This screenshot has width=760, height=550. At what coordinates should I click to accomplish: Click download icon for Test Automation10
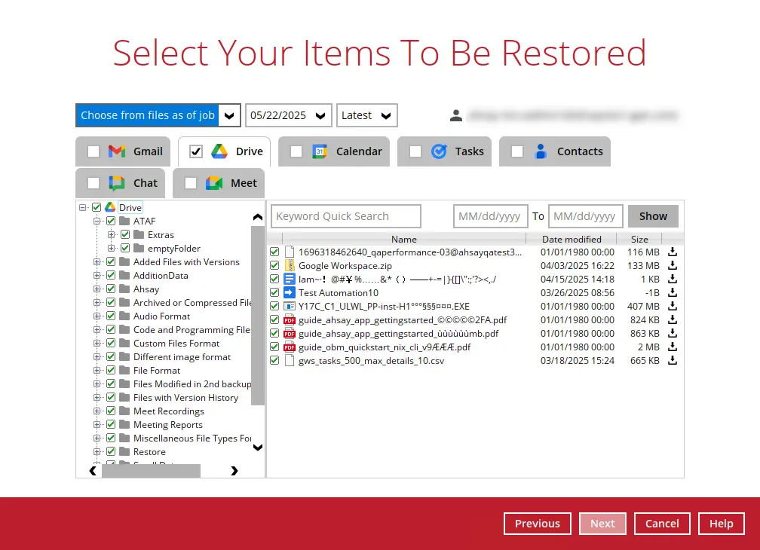point(673,292)
